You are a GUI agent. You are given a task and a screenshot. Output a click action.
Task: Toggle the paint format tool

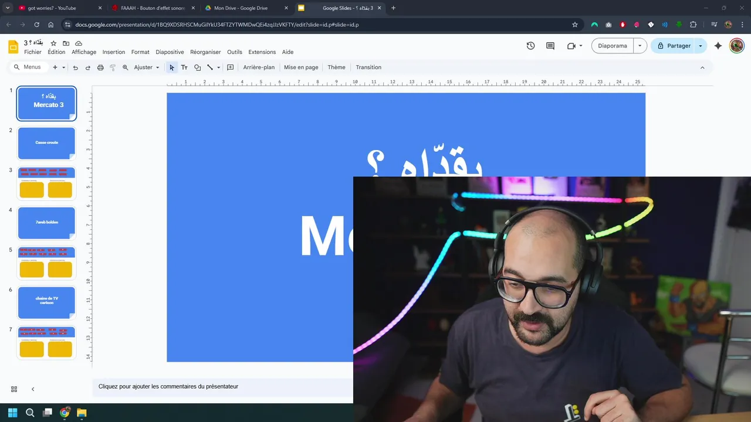pos(113,67)
